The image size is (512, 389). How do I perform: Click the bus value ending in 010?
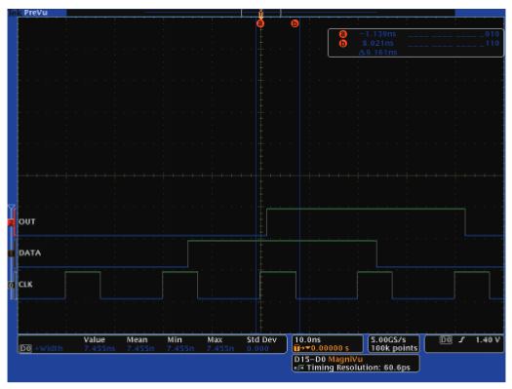tap(453, 34)
